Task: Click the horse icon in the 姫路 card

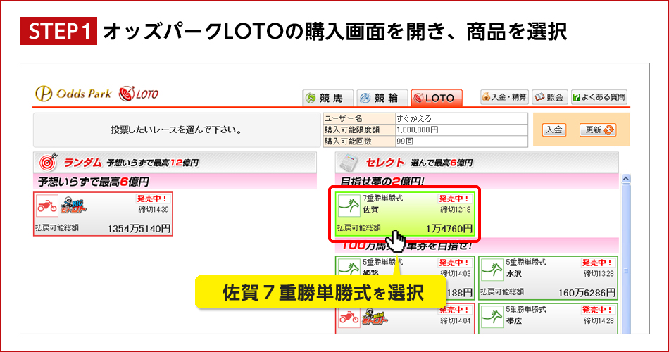Action: (349, 268)
